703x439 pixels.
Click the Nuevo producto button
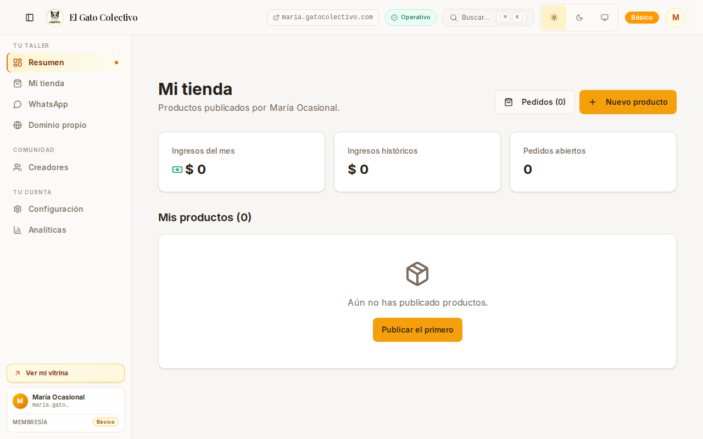[628, 102]
